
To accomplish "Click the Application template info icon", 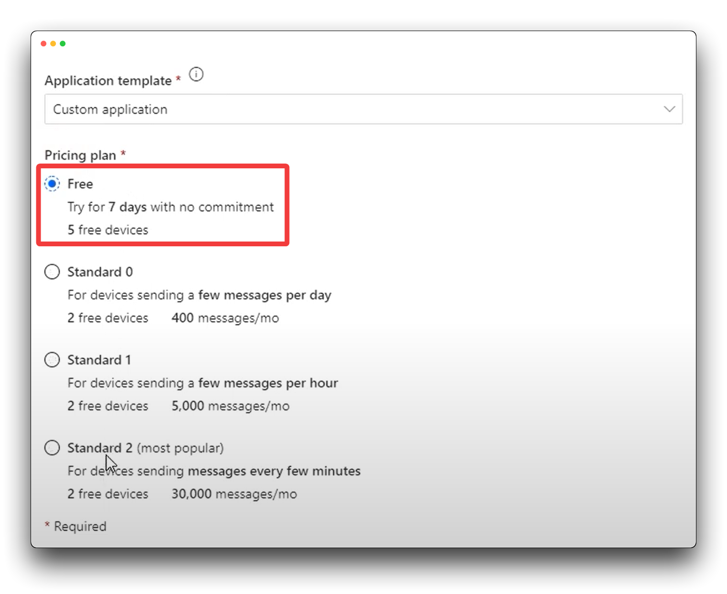I will pyautogui.click(x=196, y=75).
